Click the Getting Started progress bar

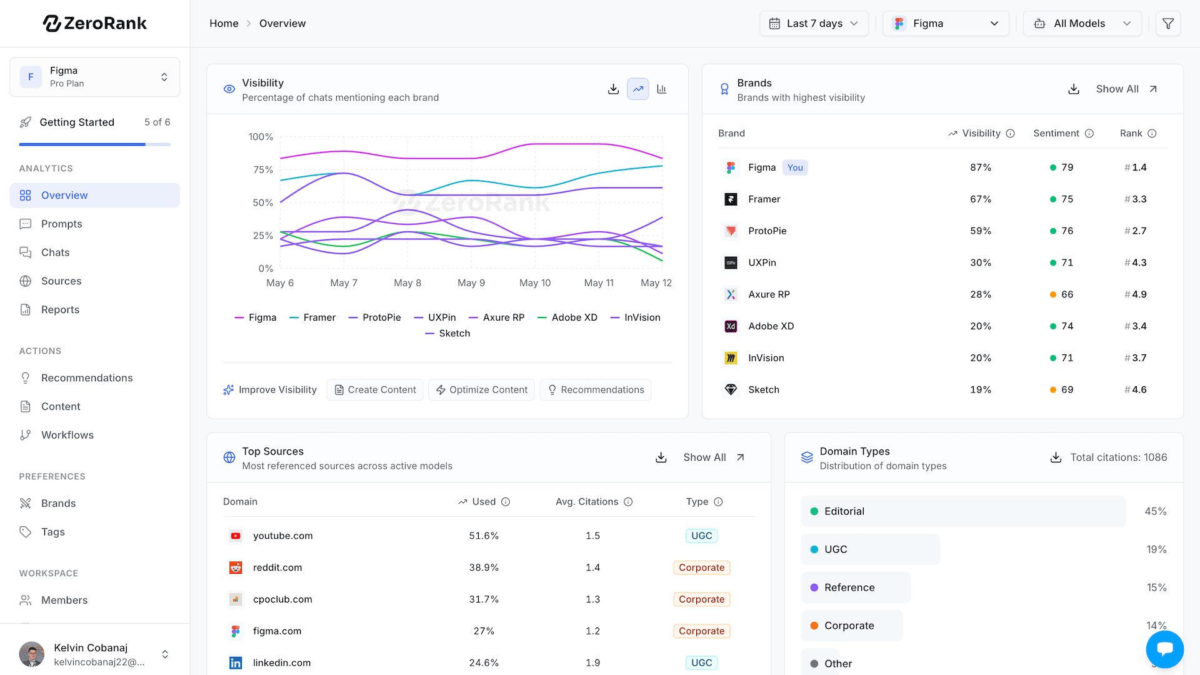click(x=95, y=144)
